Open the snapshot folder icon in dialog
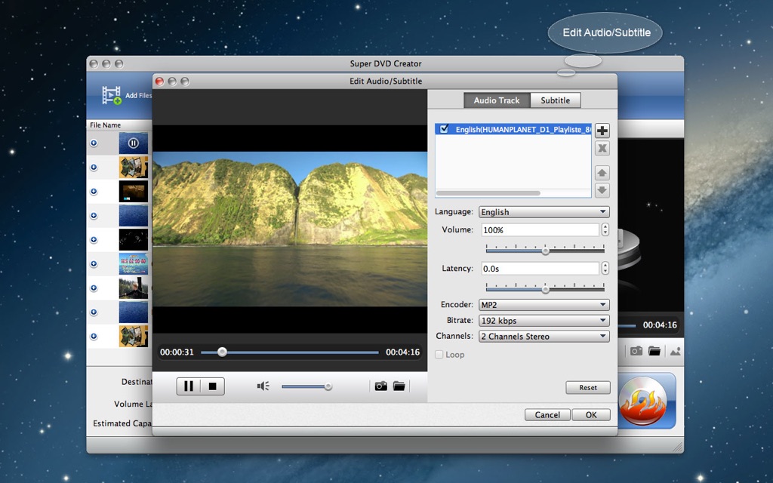This screenshot has width=773, height=483. [x=399, y=386]
